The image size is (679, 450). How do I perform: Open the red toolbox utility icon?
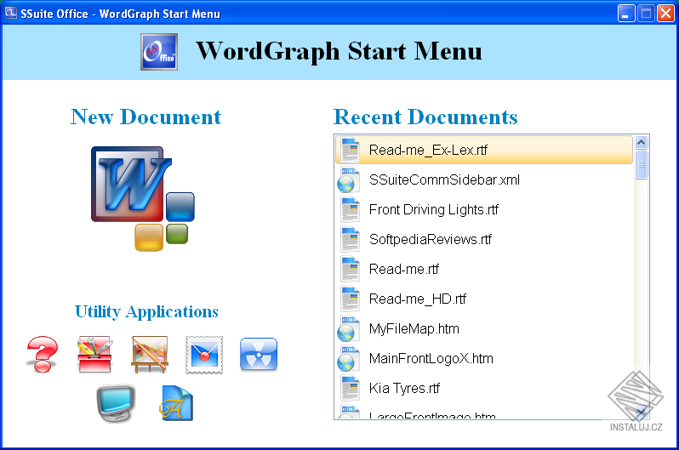tap(94, 354)
